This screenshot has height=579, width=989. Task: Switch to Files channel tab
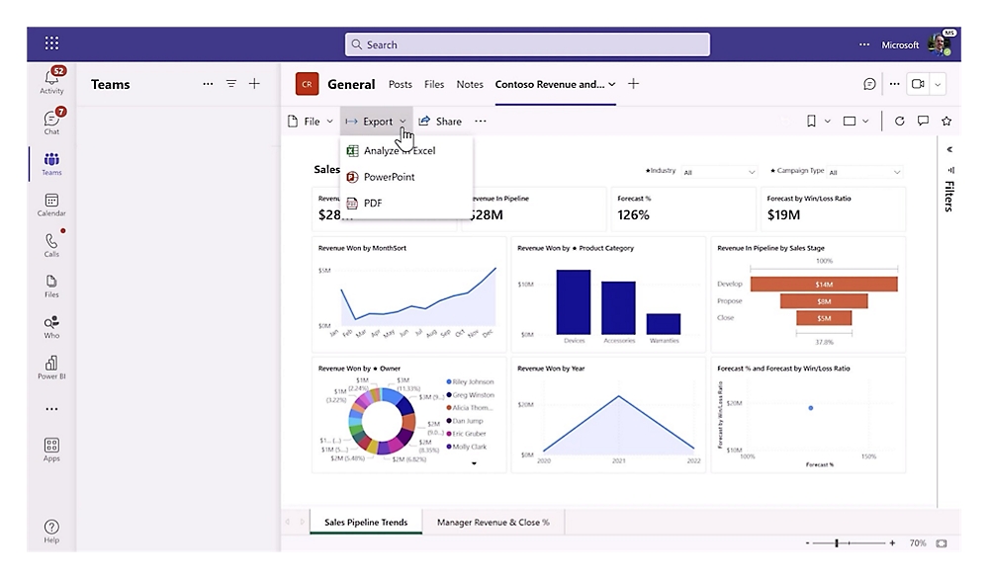coord(434,84)
